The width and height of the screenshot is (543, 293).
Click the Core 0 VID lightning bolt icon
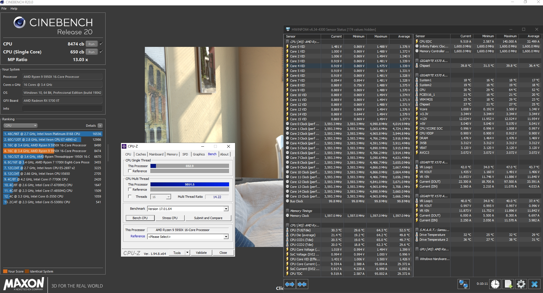[287, 47]
